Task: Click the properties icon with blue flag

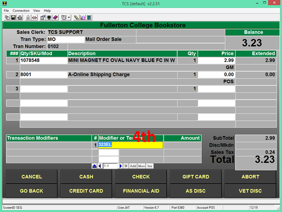Action: coord(42,18)
